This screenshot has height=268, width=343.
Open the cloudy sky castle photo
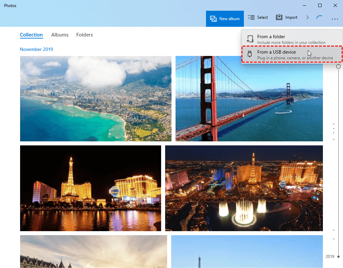pyautogui.click(x=93, y=252)
